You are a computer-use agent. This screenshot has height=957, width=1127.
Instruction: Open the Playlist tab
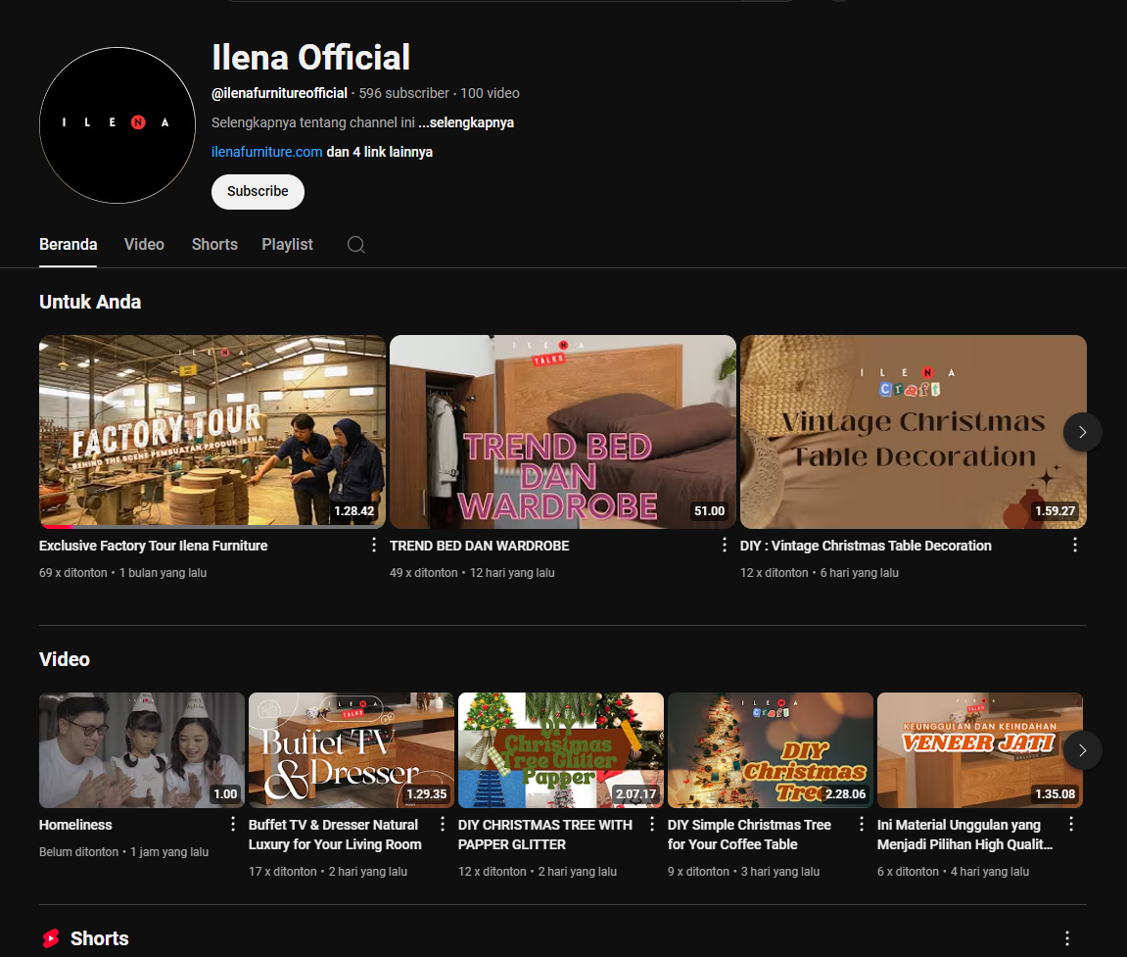click(x=287, y=245)
